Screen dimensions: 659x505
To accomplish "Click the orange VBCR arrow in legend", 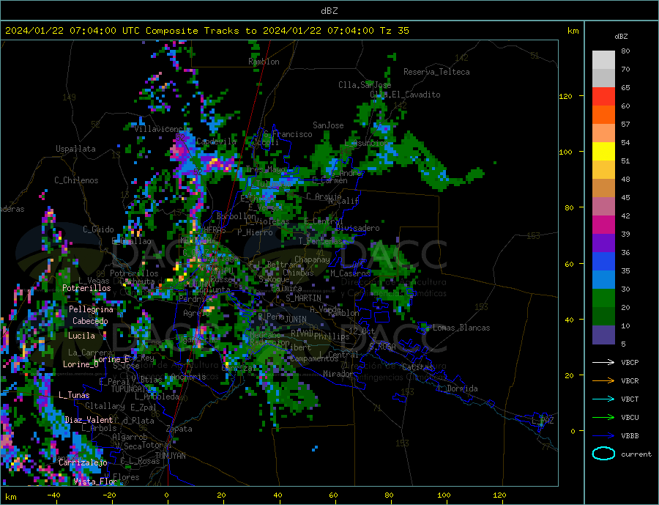I will coord(603,380).
